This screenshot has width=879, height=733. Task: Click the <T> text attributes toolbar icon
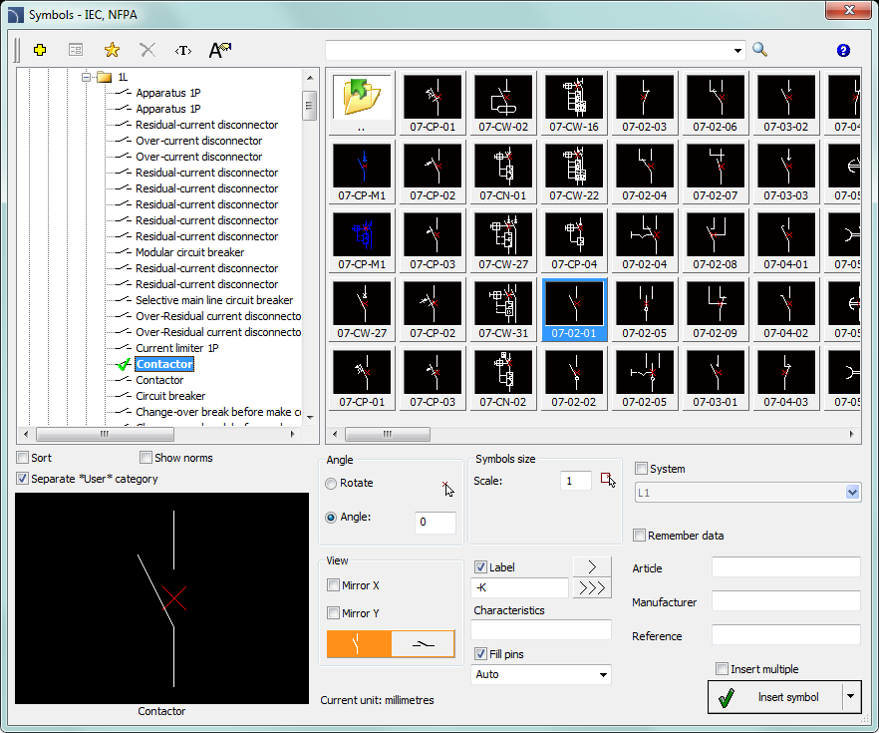point(183,50)
